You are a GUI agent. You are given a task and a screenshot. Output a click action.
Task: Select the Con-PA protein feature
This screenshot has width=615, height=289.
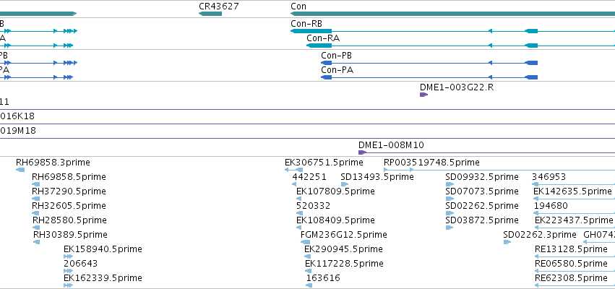429,77
